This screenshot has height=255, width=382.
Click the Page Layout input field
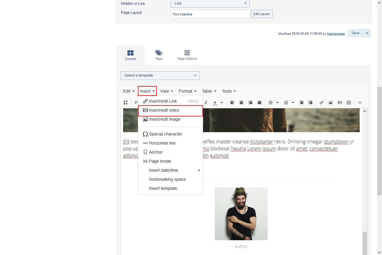click(x=210, y=14)
